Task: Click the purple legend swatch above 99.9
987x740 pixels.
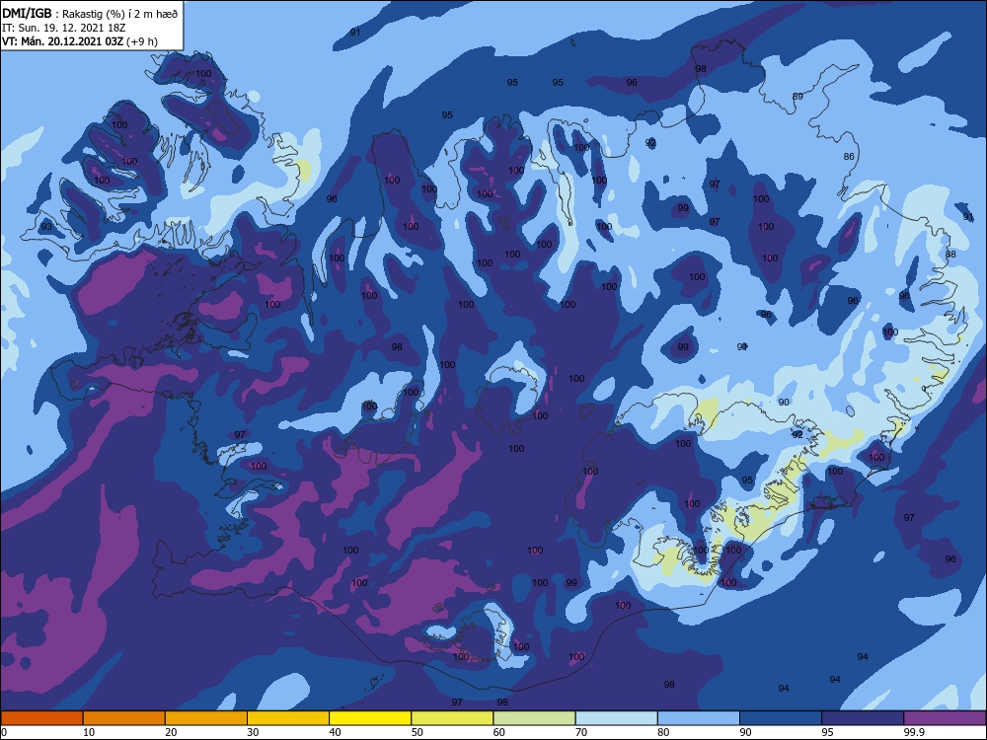Action: (x=945, y=718)
